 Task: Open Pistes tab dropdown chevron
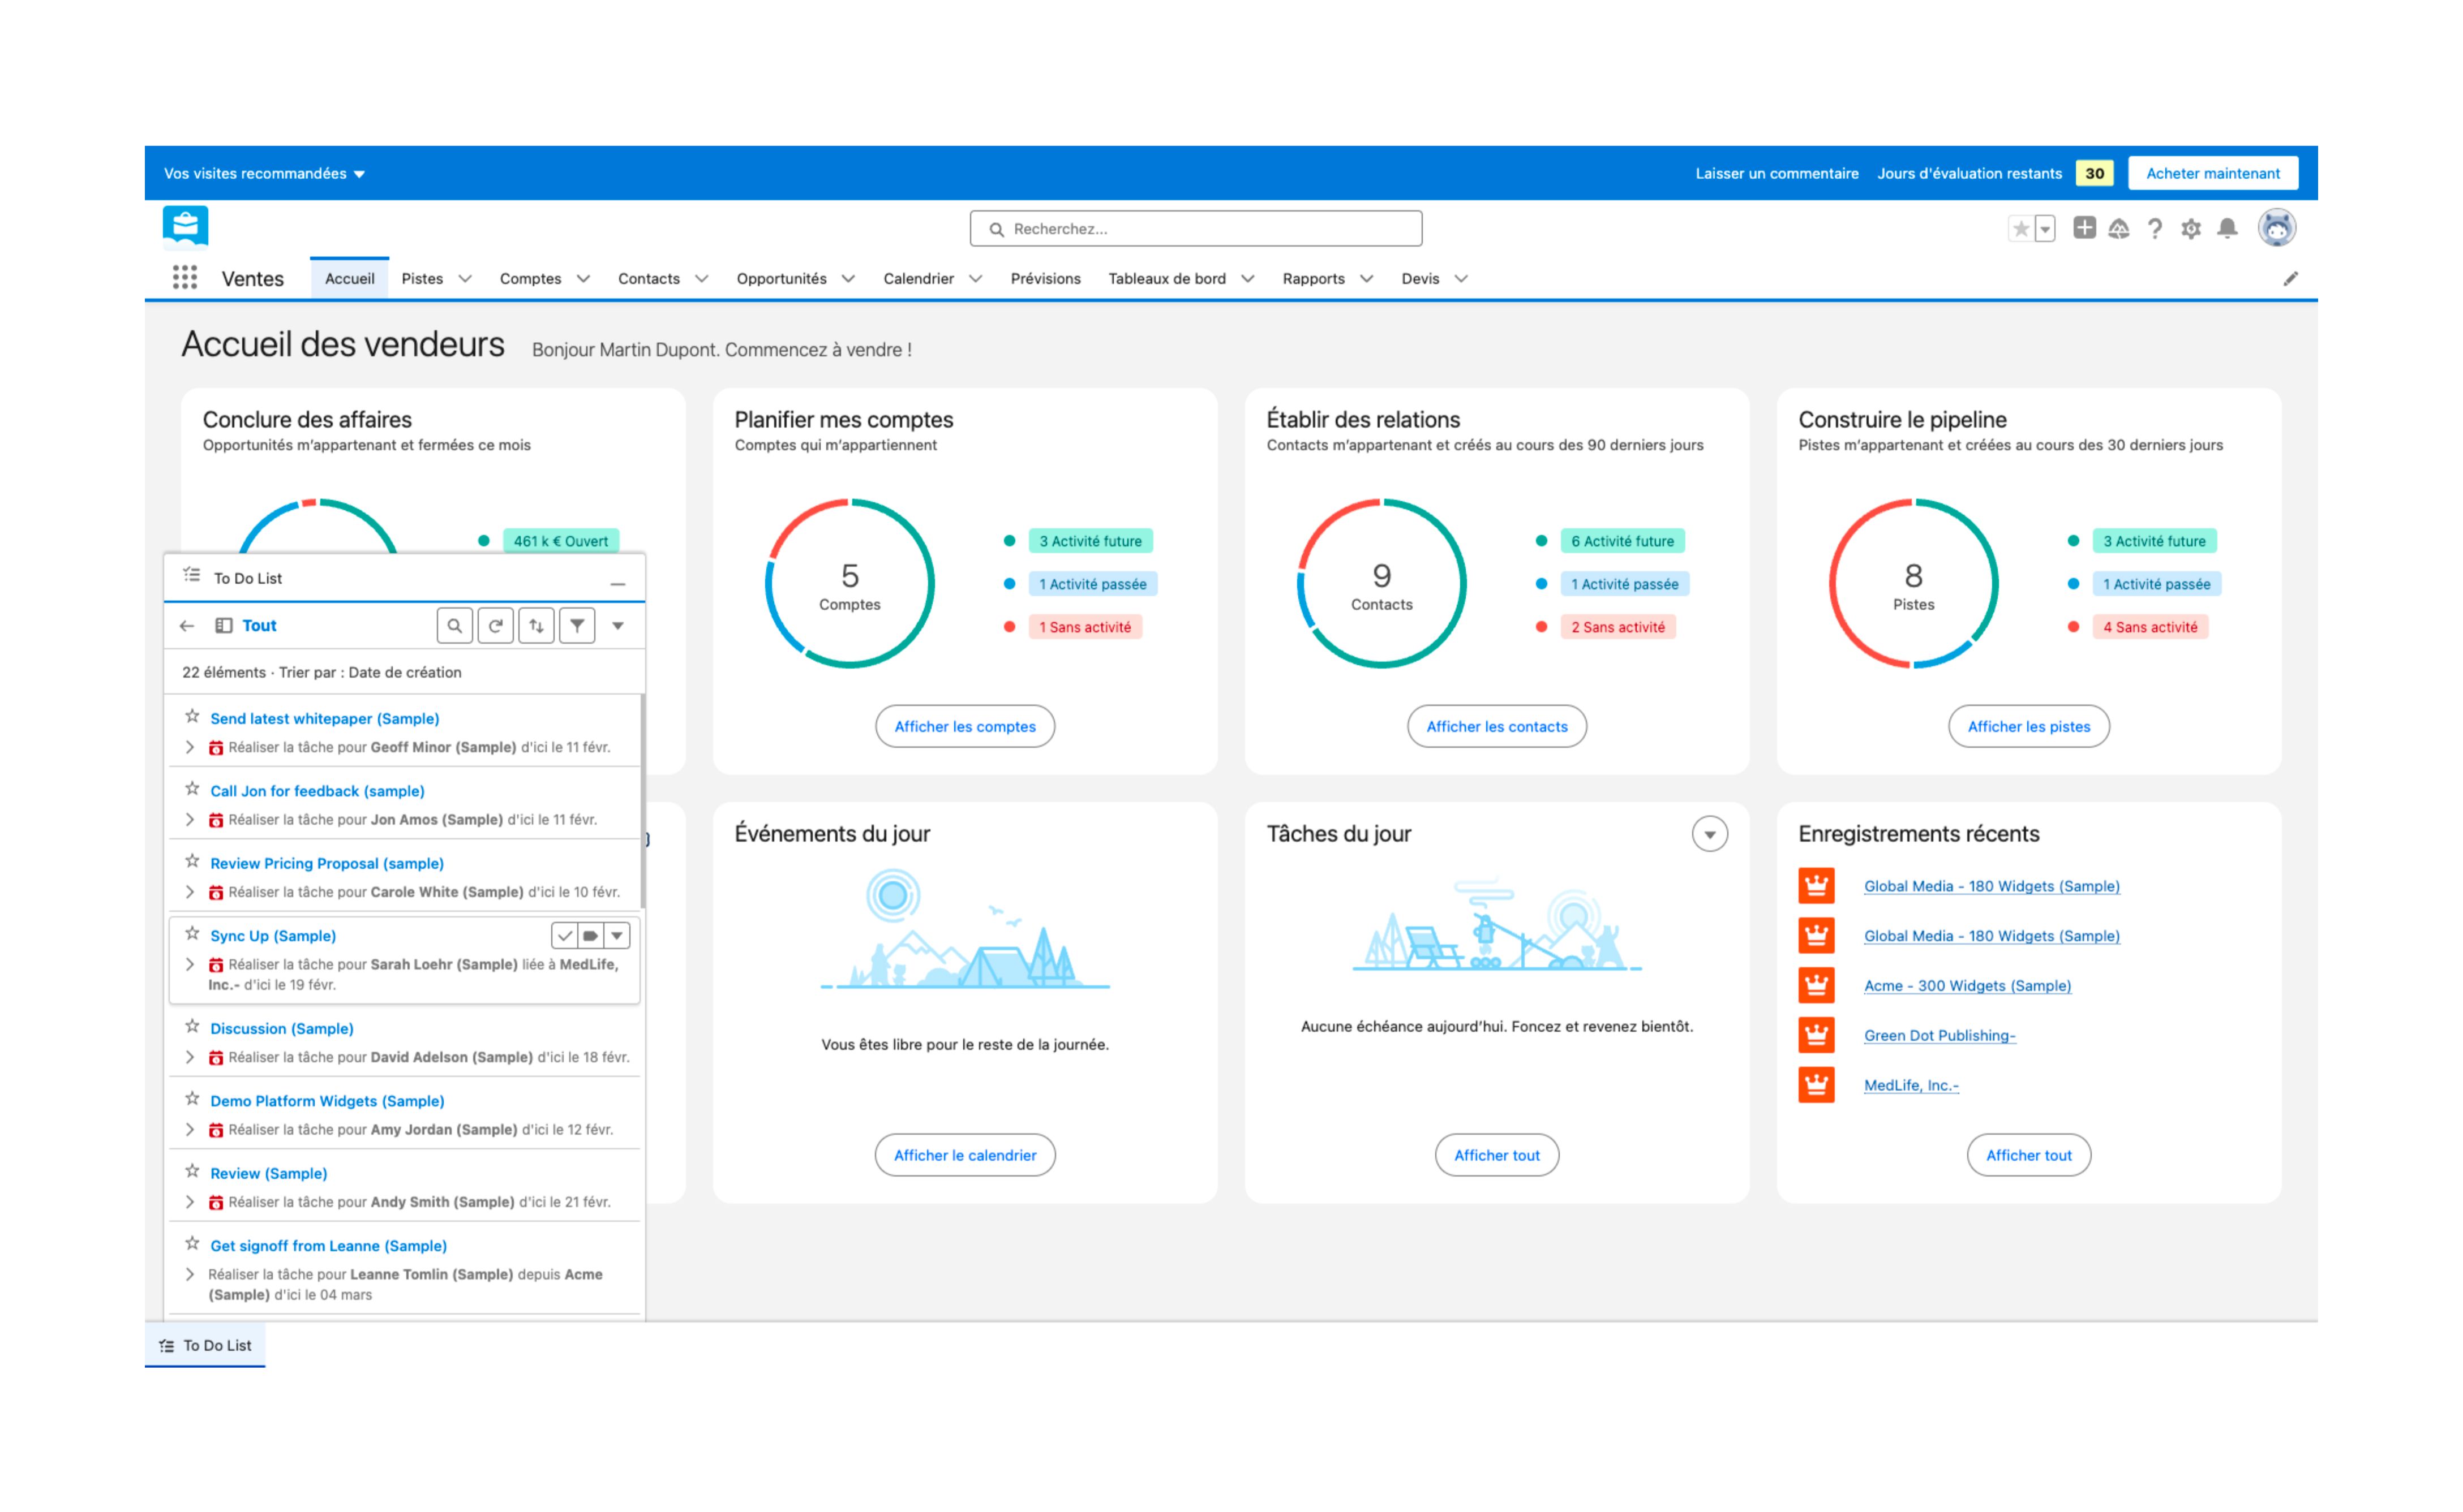(x=465, y=279)
